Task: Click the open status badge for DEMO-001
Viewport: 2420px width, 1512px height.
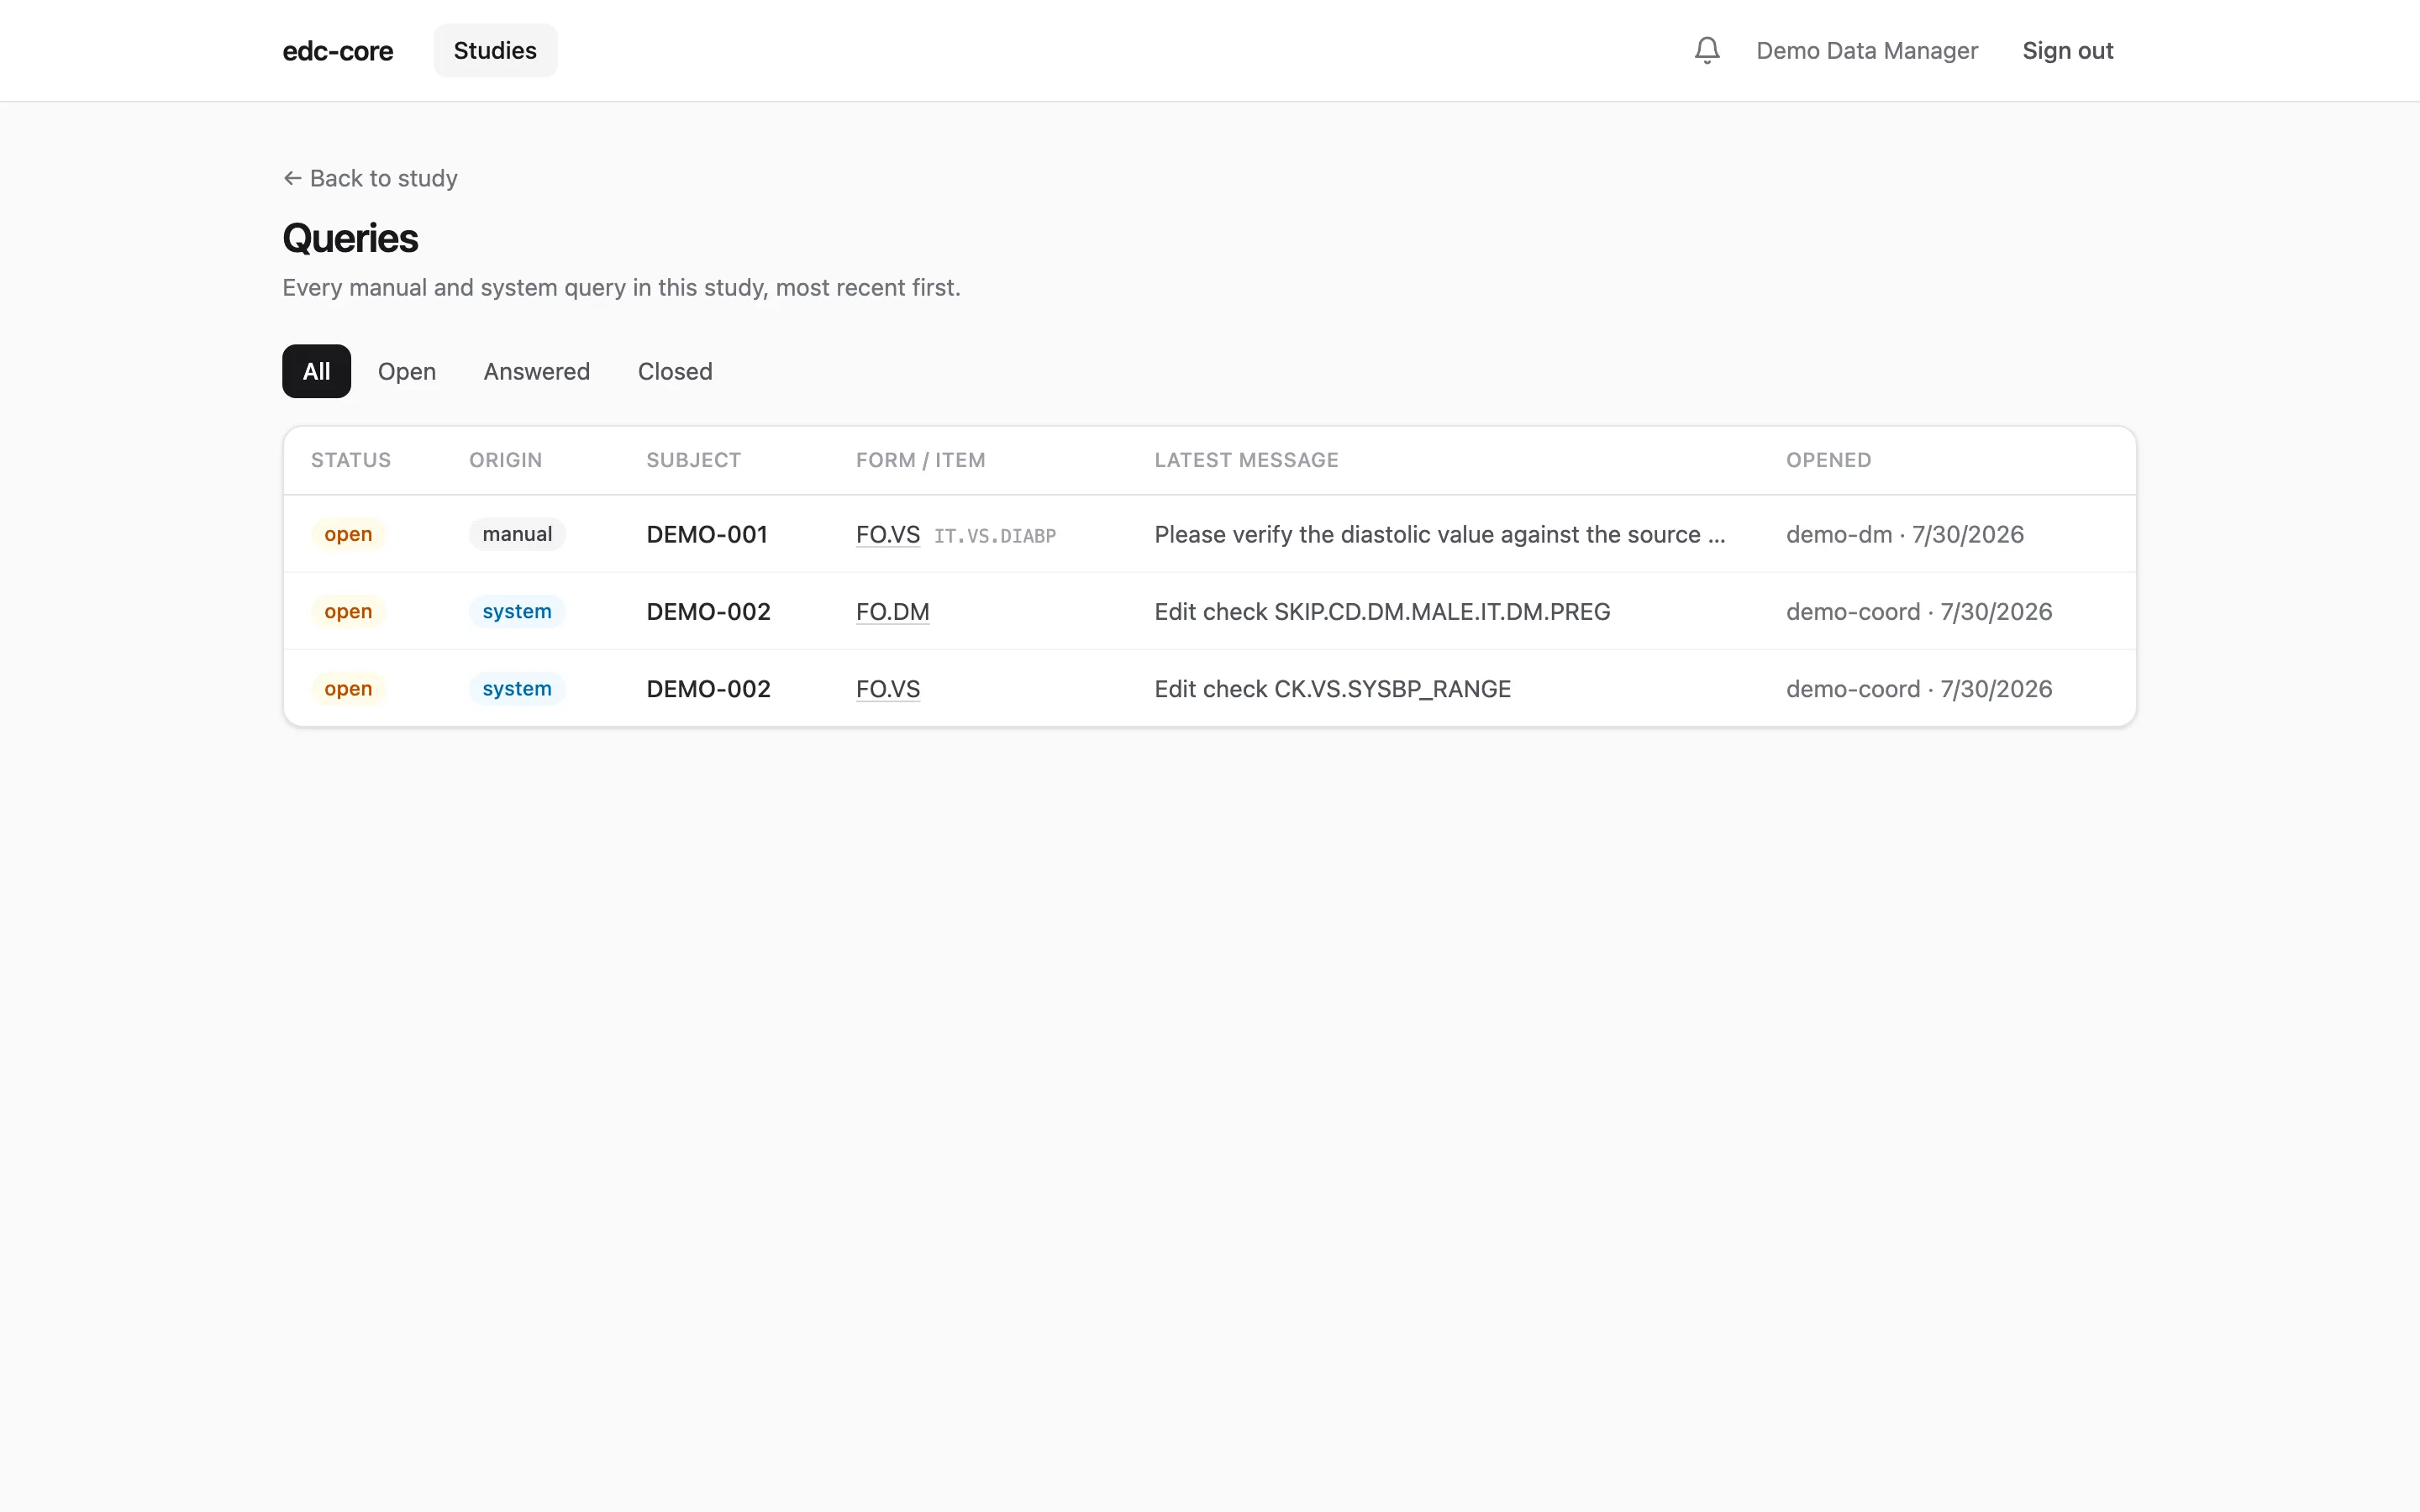Action: pos(348,534)
